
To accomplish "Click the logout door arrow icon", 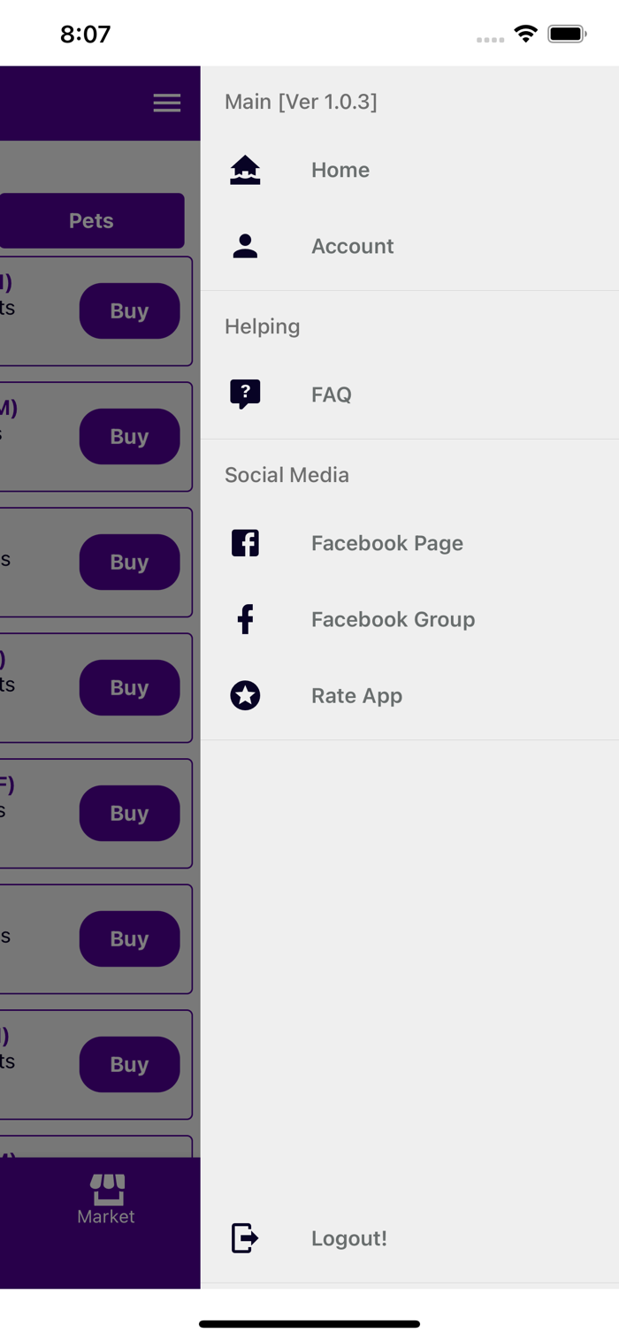I will [x=245, y=1238].
